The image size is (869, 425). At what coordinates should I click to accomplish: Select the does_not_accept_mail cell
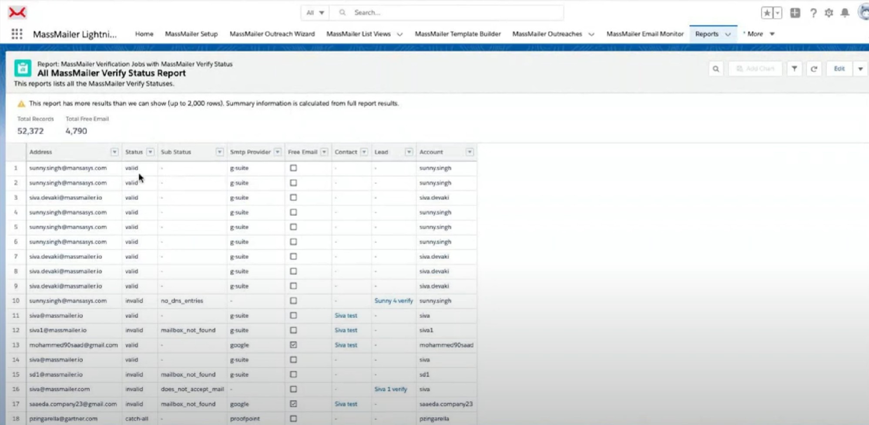tap(192, 389)
